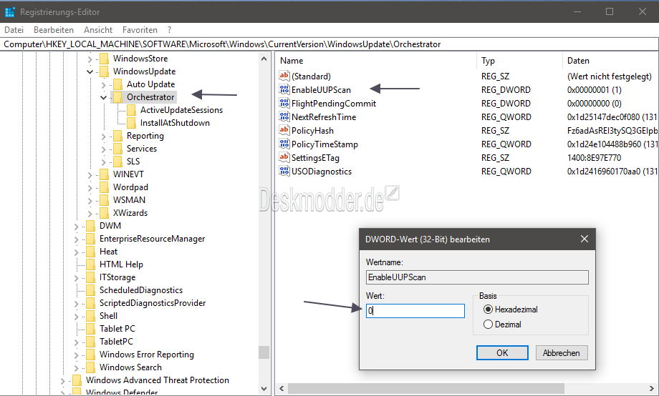
Task: Expand the WINEVT tree node
Action: coord(90,175)
